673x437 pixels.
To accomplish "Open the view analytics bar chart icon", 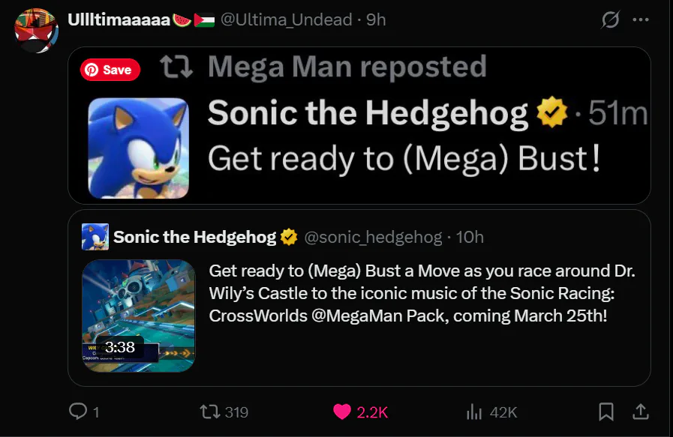I will pyautogui.click(x=474, y=412).
